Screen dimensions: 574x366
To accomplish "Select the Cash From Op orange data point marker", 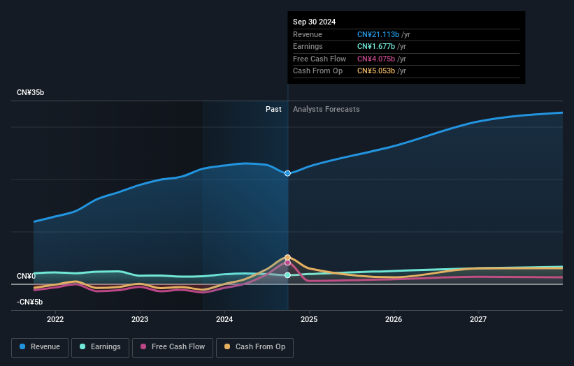I will (x=288, y=258).
